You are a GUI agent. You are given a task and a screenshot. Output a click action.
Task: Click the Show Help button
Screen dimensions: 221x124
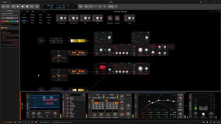pyautogui.click(x=10, y=18)
